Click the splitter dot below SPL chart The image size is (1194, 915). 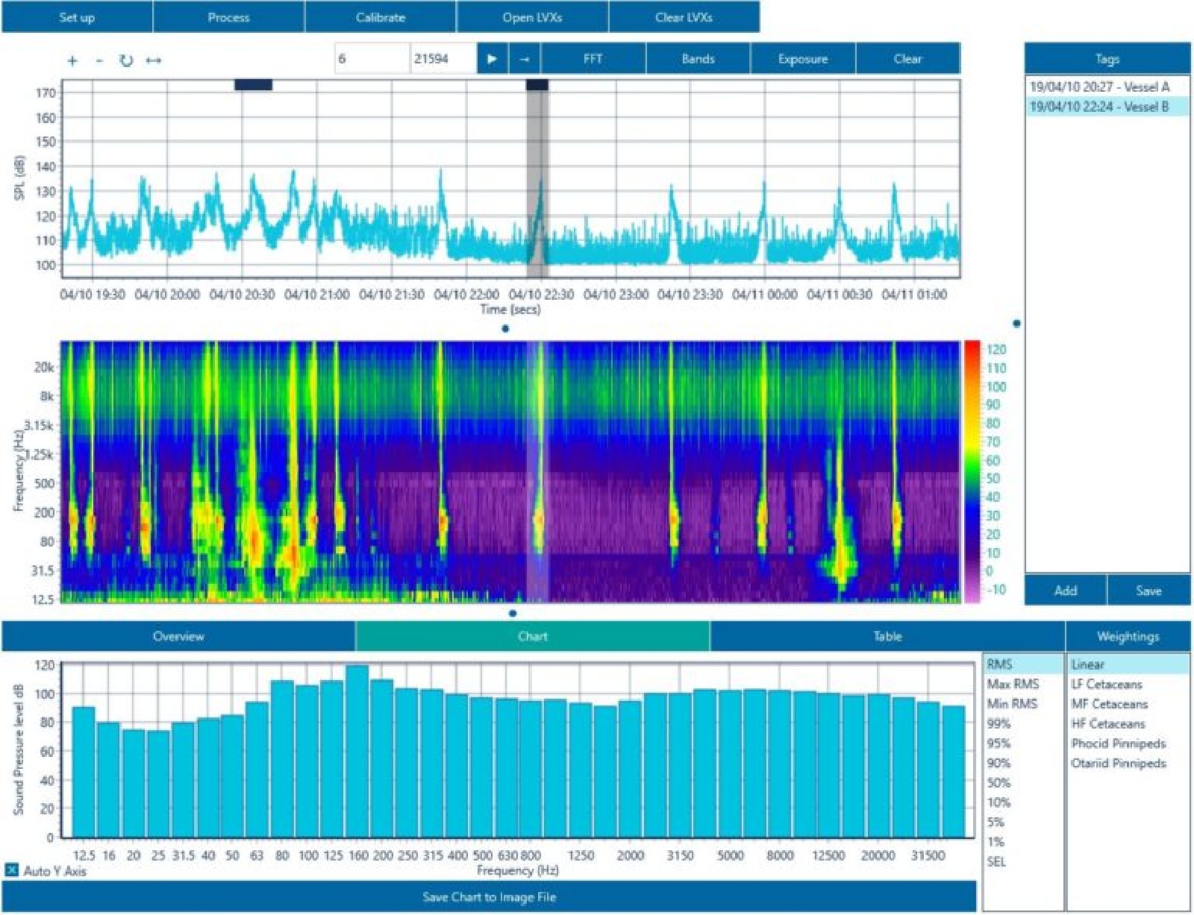tap(506, 328)
